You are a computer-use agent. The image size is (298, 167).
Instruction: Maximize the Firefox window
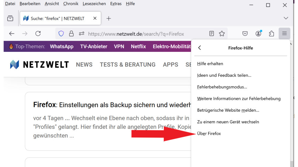(268, 5)
